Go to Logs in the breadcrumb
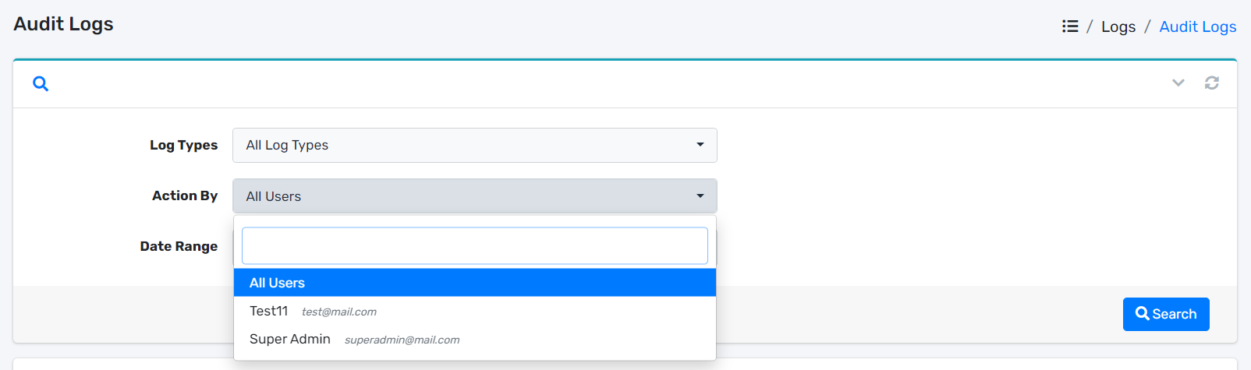This screenshot has width=1251, height=370. 1118,26
